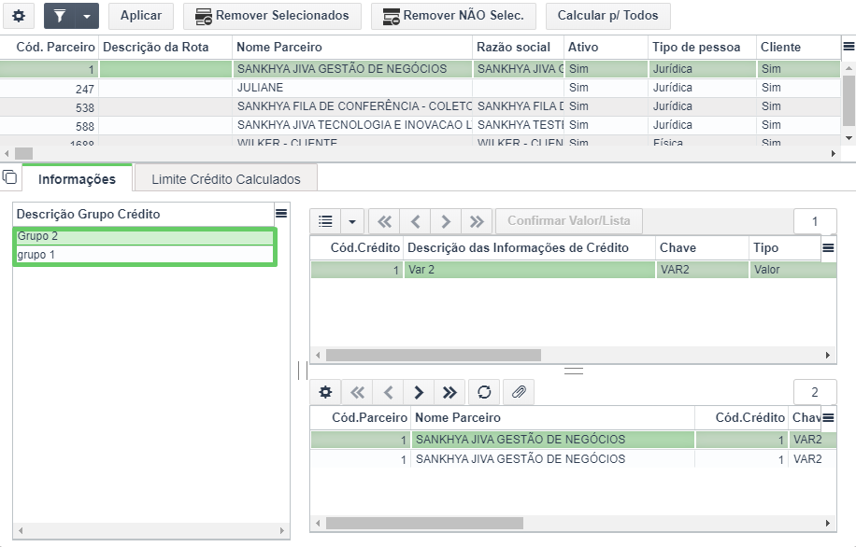Click the credit info record counter field
856x547 pixels.
click(815, 221)
